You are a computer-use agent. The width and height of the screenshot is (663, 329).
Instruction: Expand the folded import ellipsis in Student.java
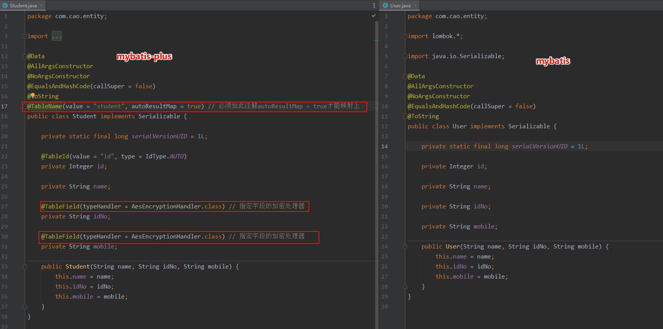tap(57, 36)
